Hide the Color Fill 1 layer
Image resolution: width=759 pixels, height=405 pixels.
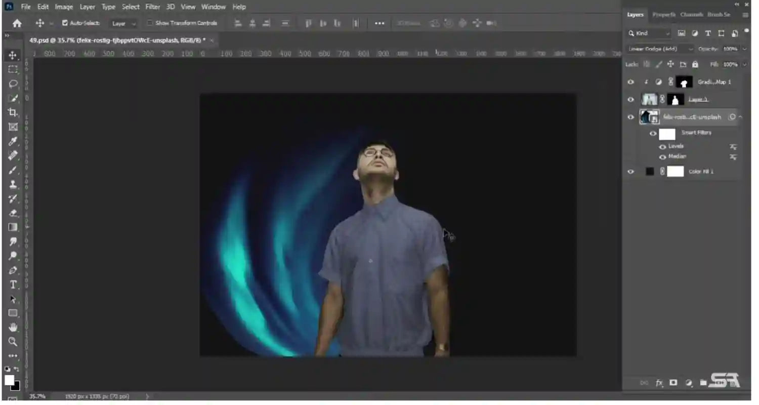click(x=630, y=172)
